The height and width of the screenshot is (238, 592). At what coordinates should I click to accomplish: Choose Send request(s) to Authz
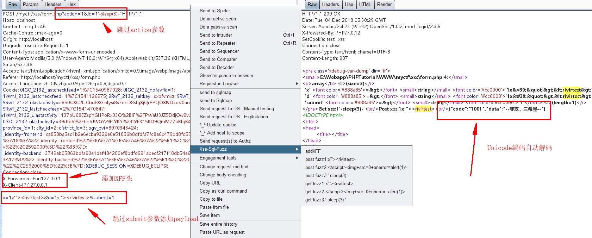click(x=245, y=141)
